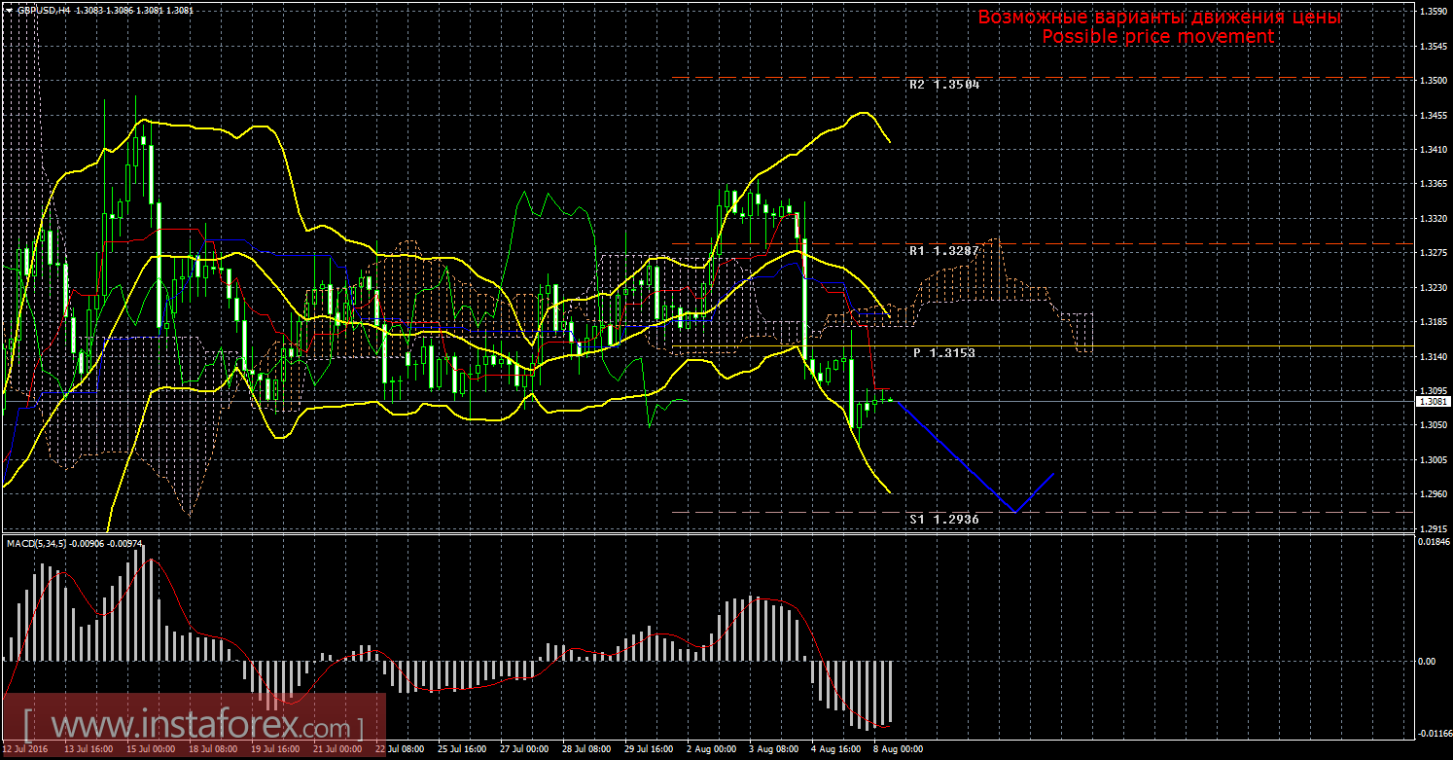The height and width of the screenshot is (760, 1453).
Task: Click the 25 Jul 16:00 time label
Action: click(x=463, y=750)
